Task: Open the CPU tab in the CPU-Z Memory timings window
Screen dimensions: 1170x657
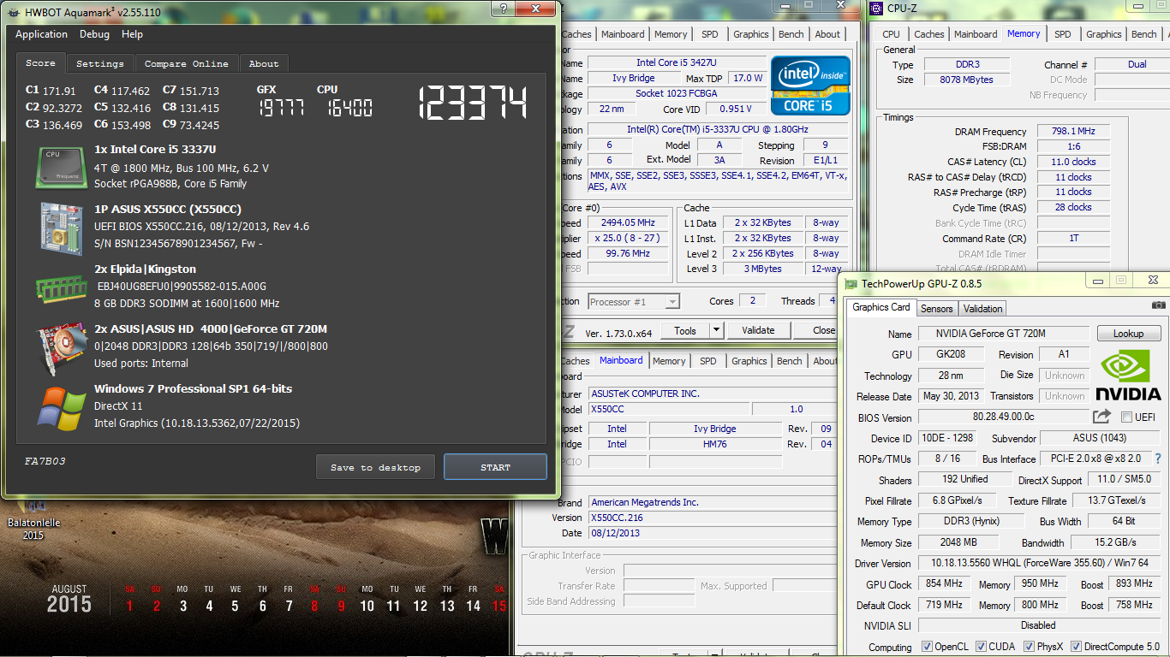Action: click(891, 34)
